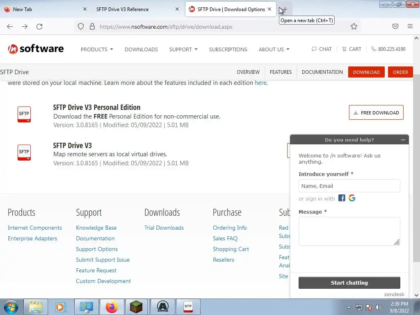420x315 pixels.
Task: Go to FEATURES section
Action: (281, 72)
